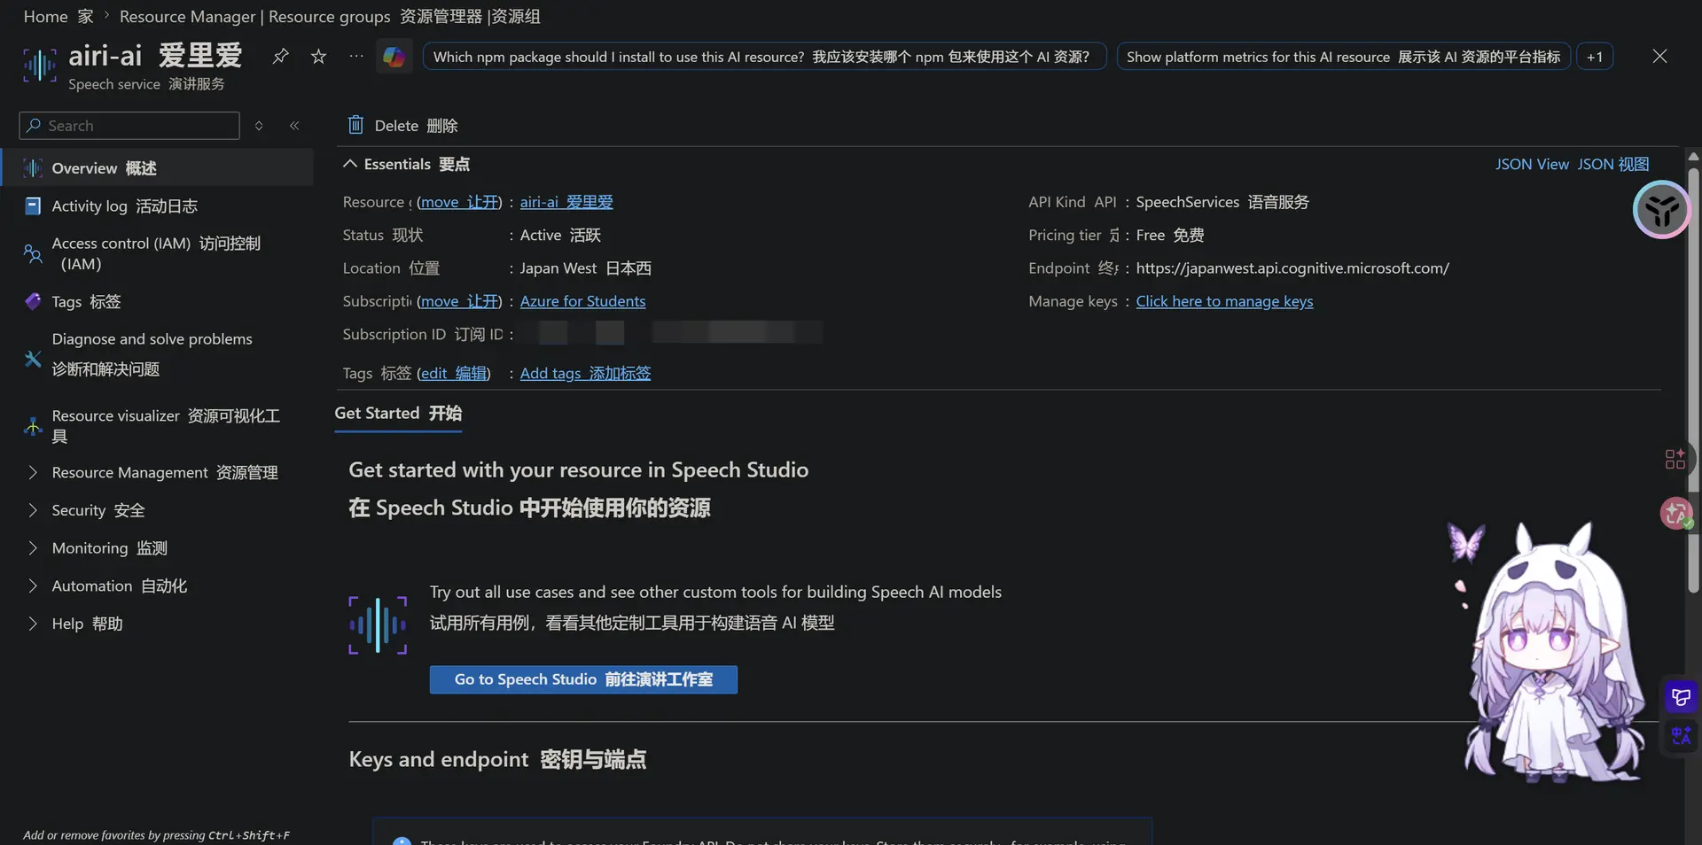Click the Tags edit link
Viewport: 1702px width, 845px height.
(x=454, y=373)
